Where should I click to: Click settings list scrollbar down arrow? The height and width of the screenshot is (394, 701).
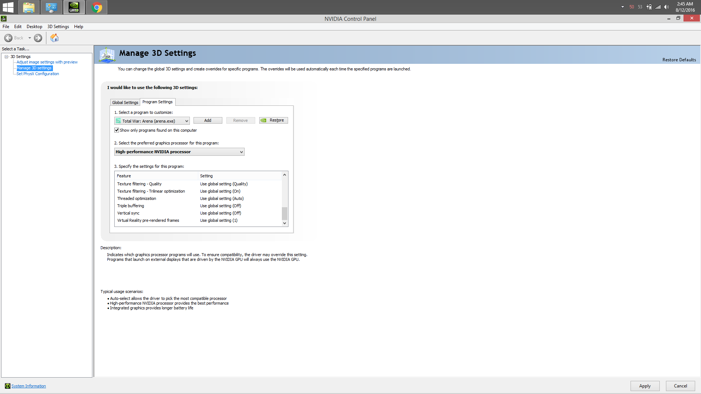point(284,223)
